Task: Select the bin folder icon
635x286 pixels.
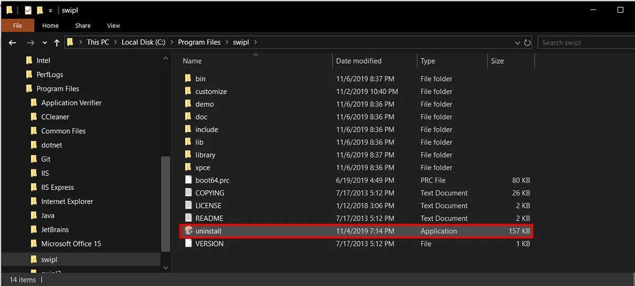Action: [189, 78]
